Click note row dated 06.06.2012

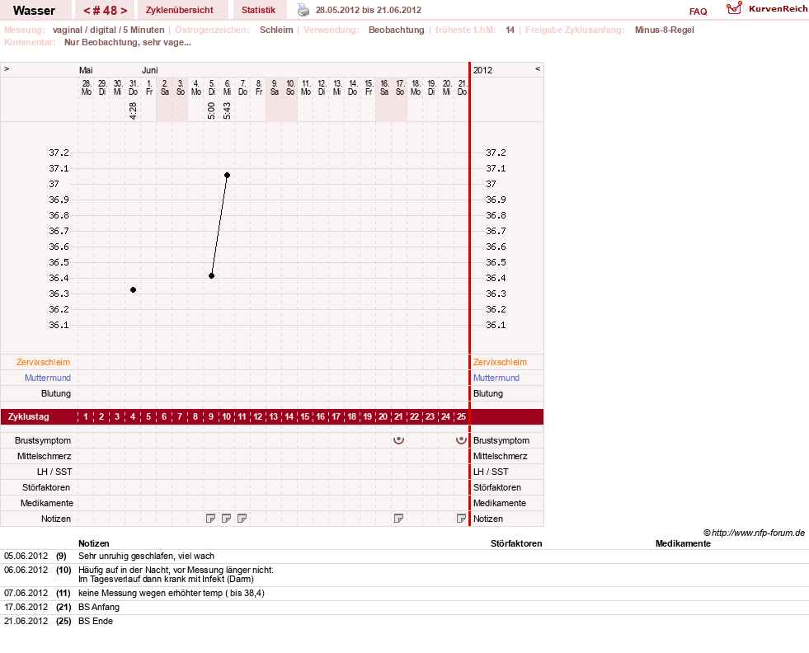404,575
